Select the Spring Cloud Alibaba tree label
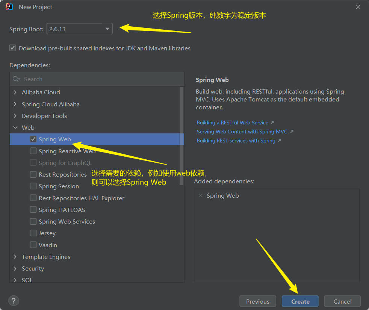This screenshot has height=310, width=369. click(51, 104)
